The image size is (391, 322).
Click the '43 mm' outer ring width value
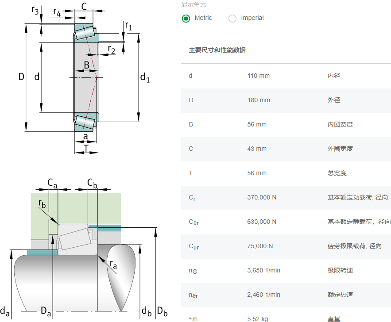pyautogui.click(x=257, y=149)
